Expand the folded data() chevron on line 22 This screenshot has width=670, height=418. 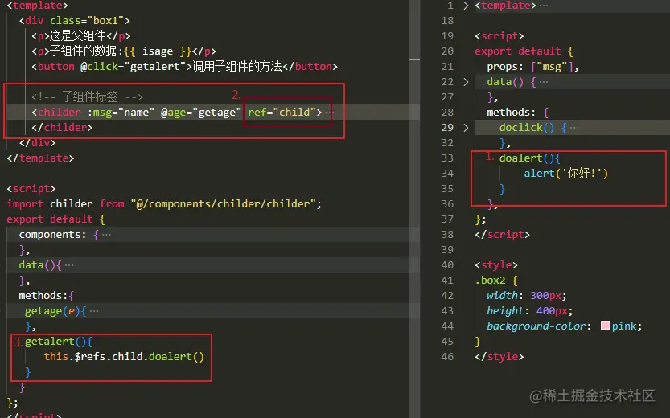coord(466,81)
